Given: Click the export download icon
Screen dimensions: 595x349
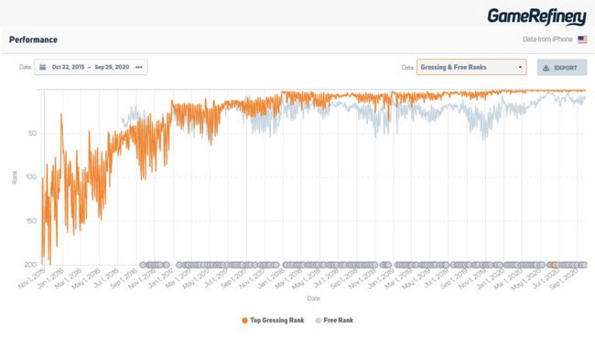Looking at the screenshot, I should point(546,68).
